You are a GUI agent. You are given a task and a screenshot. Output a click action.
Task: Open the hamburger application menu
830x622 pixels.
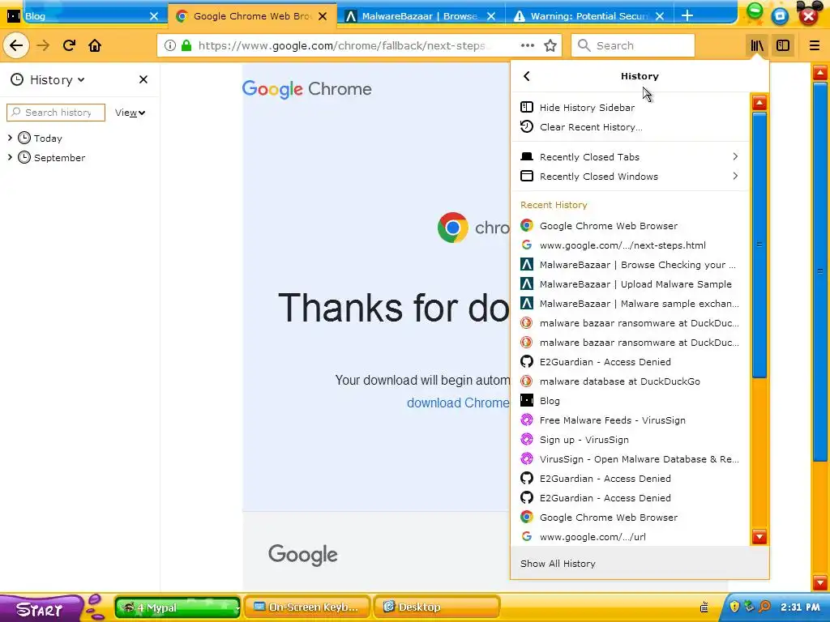815,45
